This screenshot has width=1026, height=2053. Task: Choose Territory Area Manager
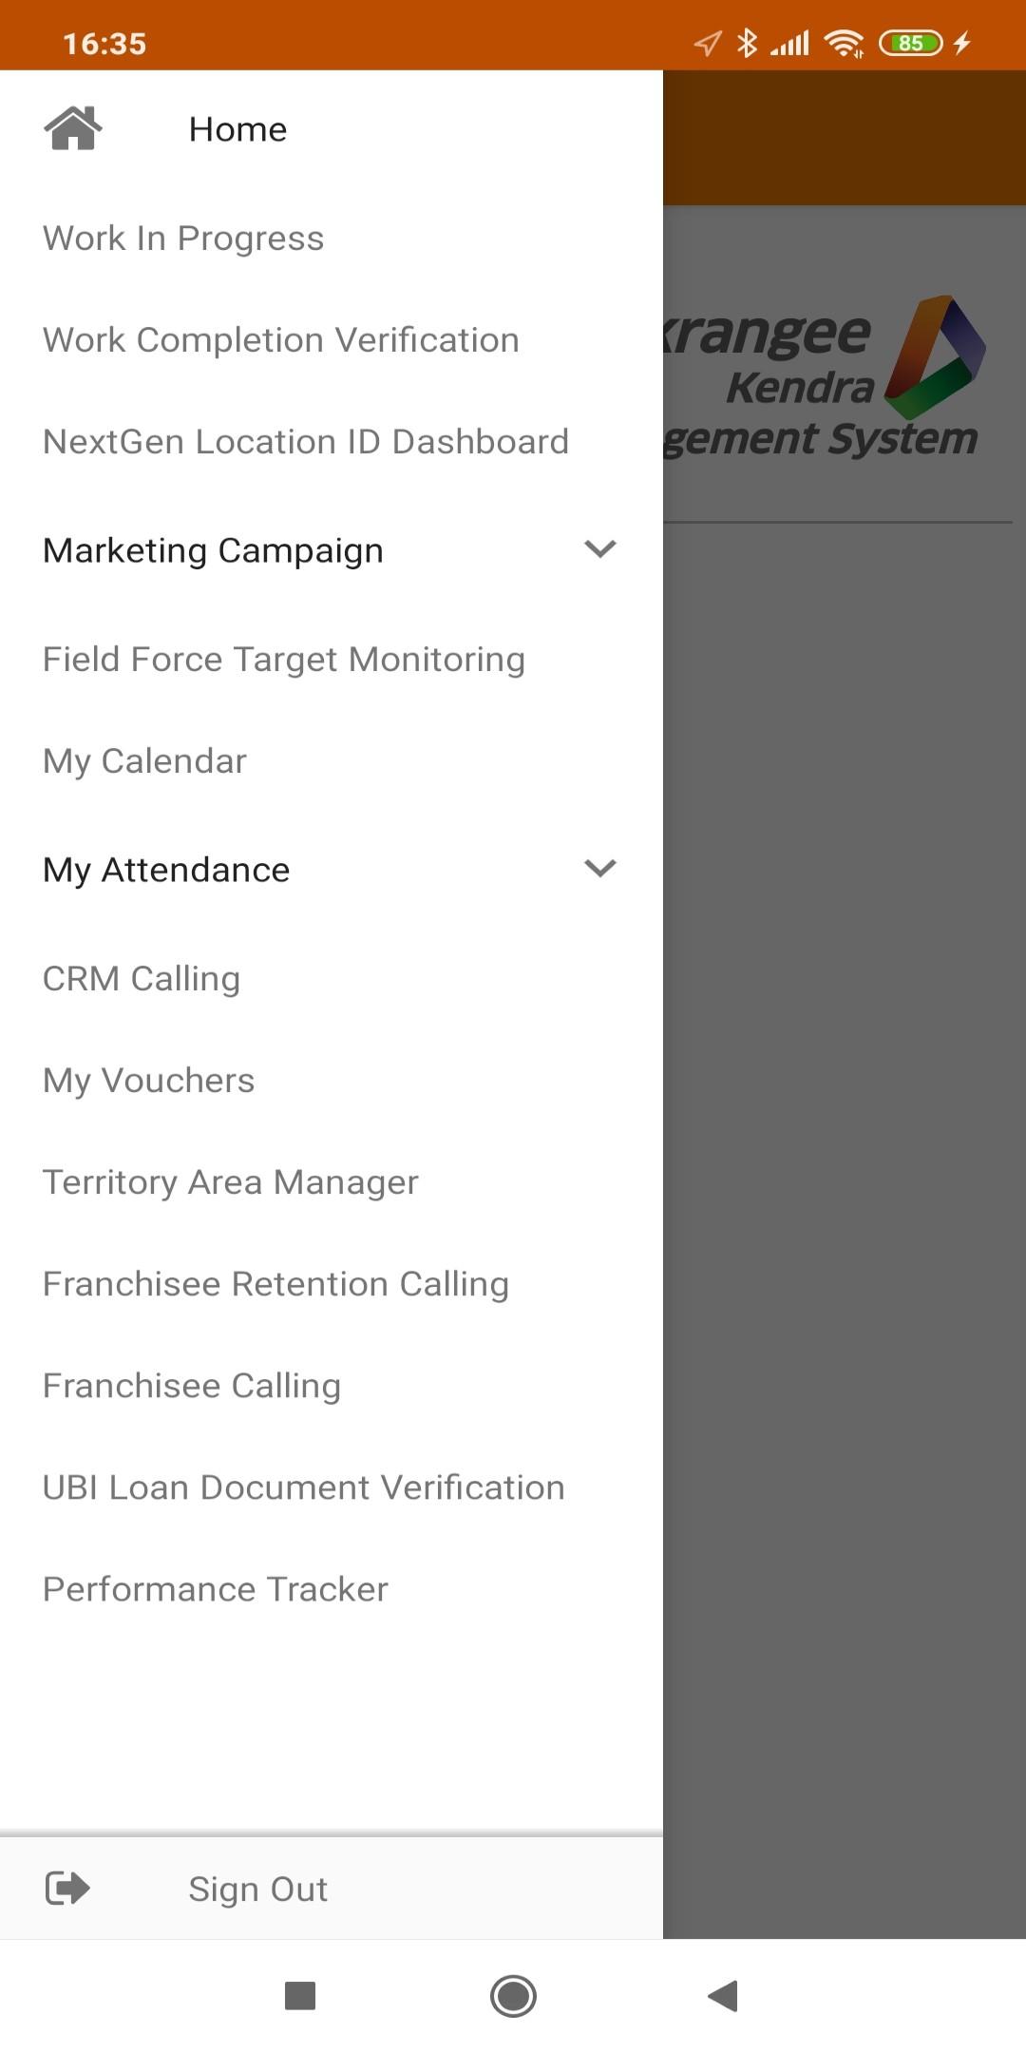coord(231,1182)
